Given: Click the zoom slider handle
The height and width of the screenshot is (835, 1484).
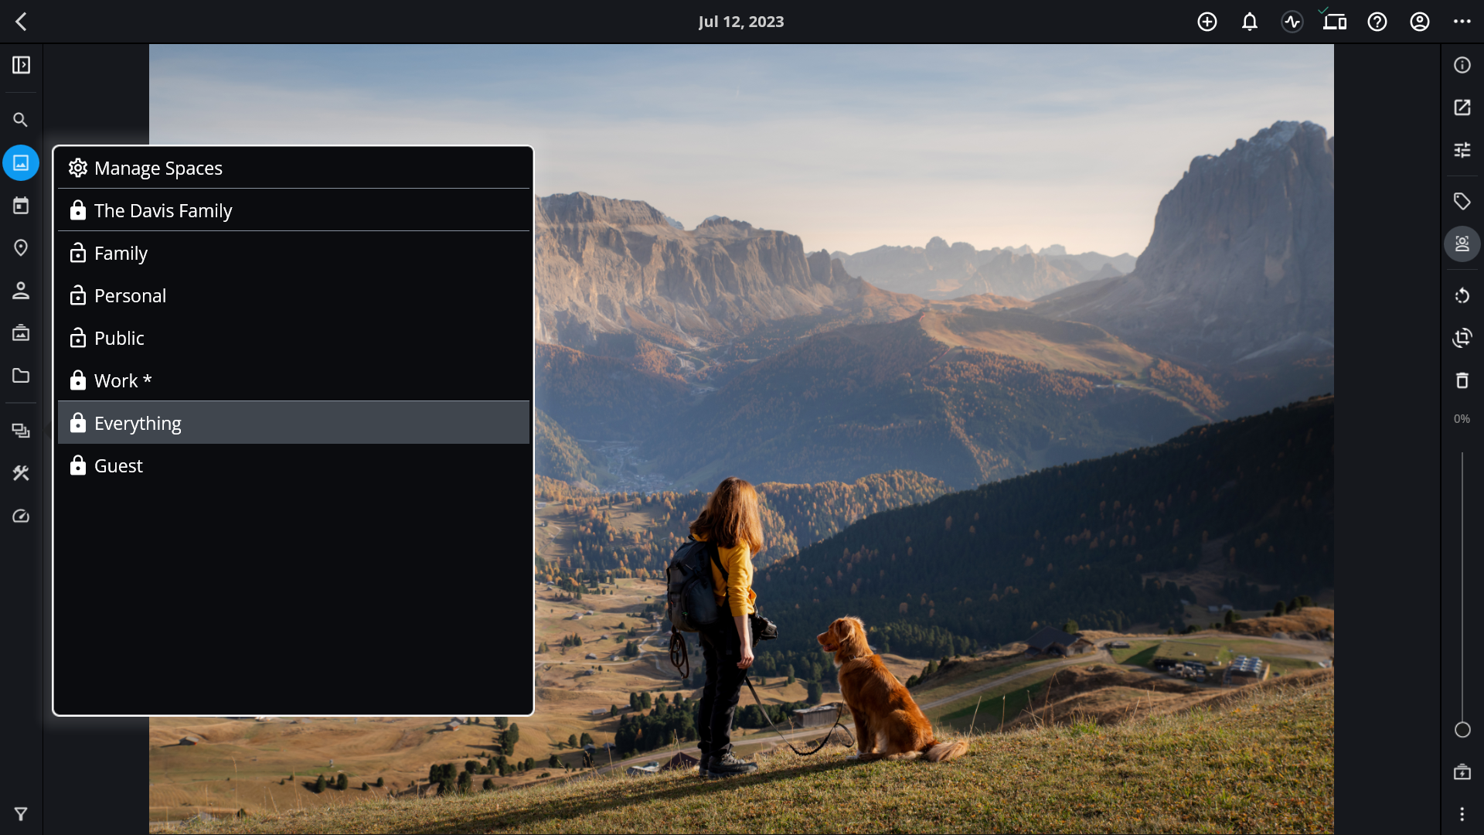Looking at the screenshot, I should (1462, 730).
